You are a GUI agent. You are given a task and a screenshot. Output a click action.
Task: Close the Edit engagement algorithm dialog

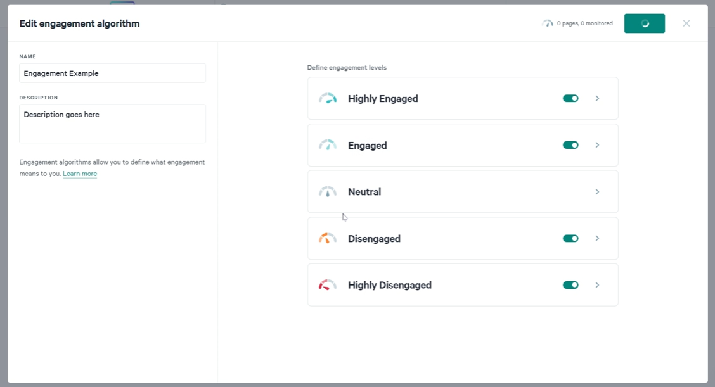(686, 23)
